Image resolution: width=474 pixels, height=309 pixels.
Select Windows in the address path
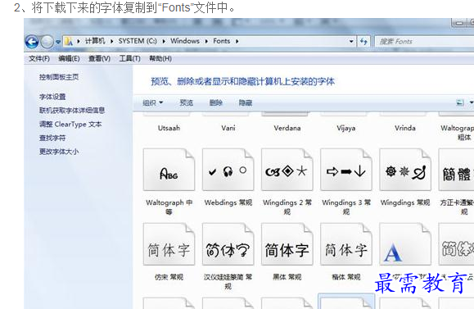click(x=185, y=41)
